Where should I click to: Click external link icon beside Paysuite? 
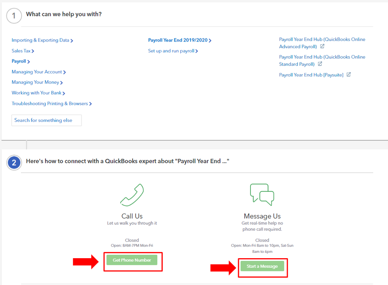(349, 75)
